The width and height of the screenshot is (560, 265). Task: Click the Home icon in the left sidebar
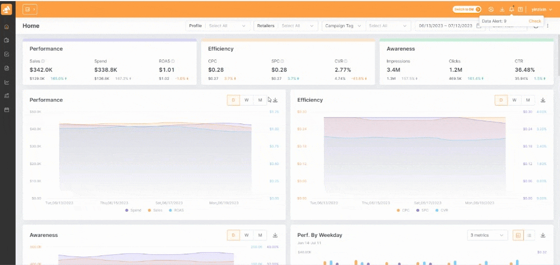(x=7, y=26)
